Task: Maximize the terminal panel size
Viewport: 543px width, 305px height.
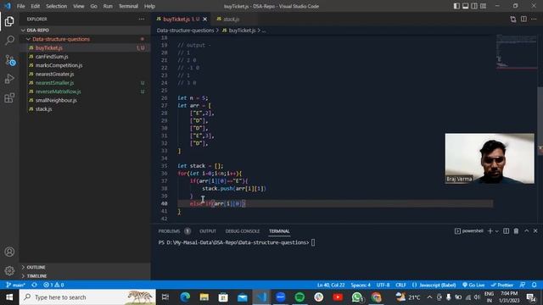Action: click(x=526, y=231)
